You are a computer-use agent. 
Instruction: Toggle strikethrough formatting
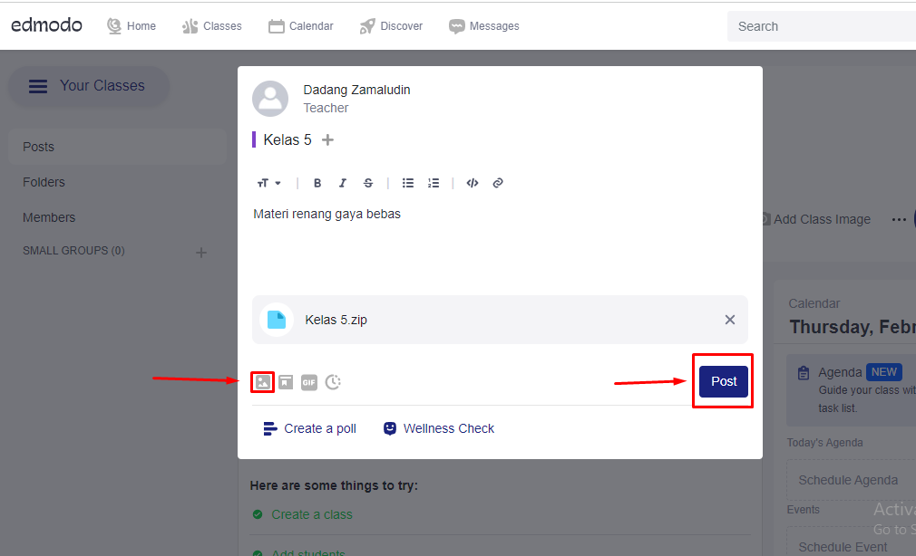368,183
